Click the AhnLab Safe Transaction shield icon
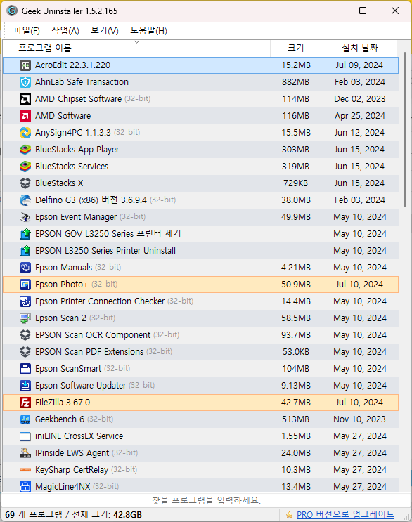This screenshot has width=412, height=522. point(25,82)
